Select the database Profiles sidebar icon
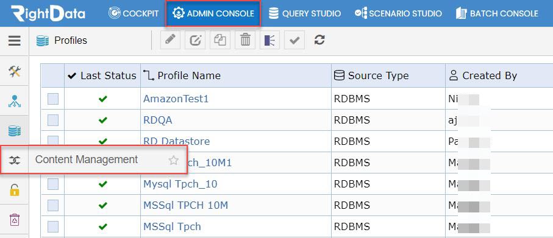This screenshot has height=238, width=553. click(x=15, y=131)
